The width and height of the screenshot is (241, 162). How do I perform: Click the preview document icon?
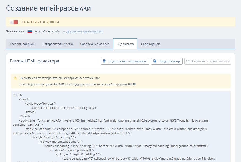[x=155, y=61]
